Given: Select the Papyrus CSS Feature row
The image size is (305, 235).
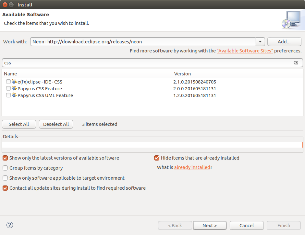Looking at the screenshot, I should [x=152, y=88].
